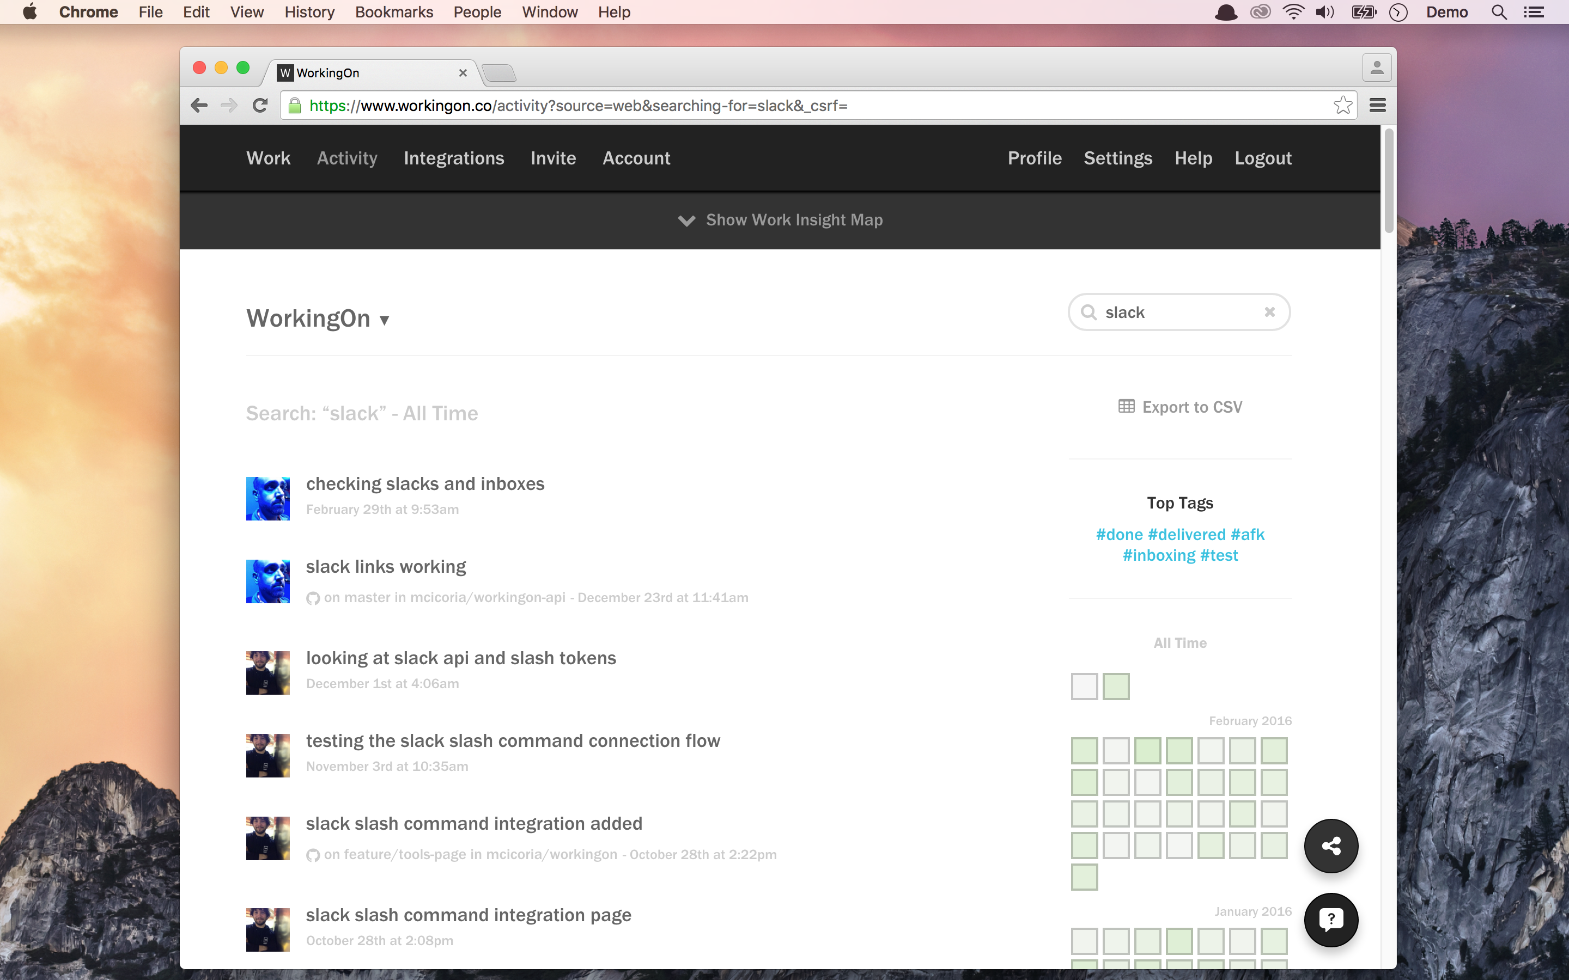This screenshot has width=1569, height=980.
Task: Click the GitHub icon on slack links working
Action: coord(313,598)
